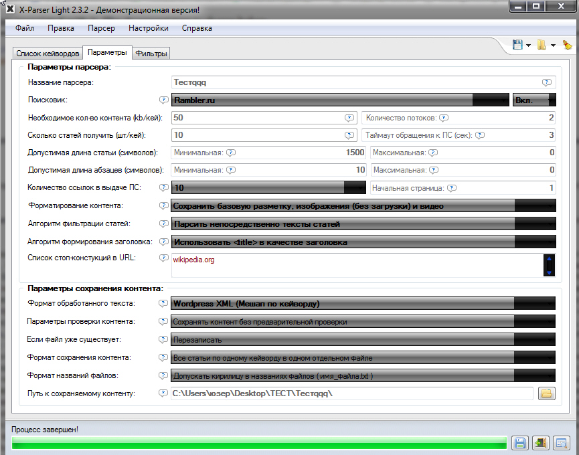Switch to Список кейвордов tab
Image resolution: width=579 pixels, height=455 pixels.
click(x=48, y=54)
